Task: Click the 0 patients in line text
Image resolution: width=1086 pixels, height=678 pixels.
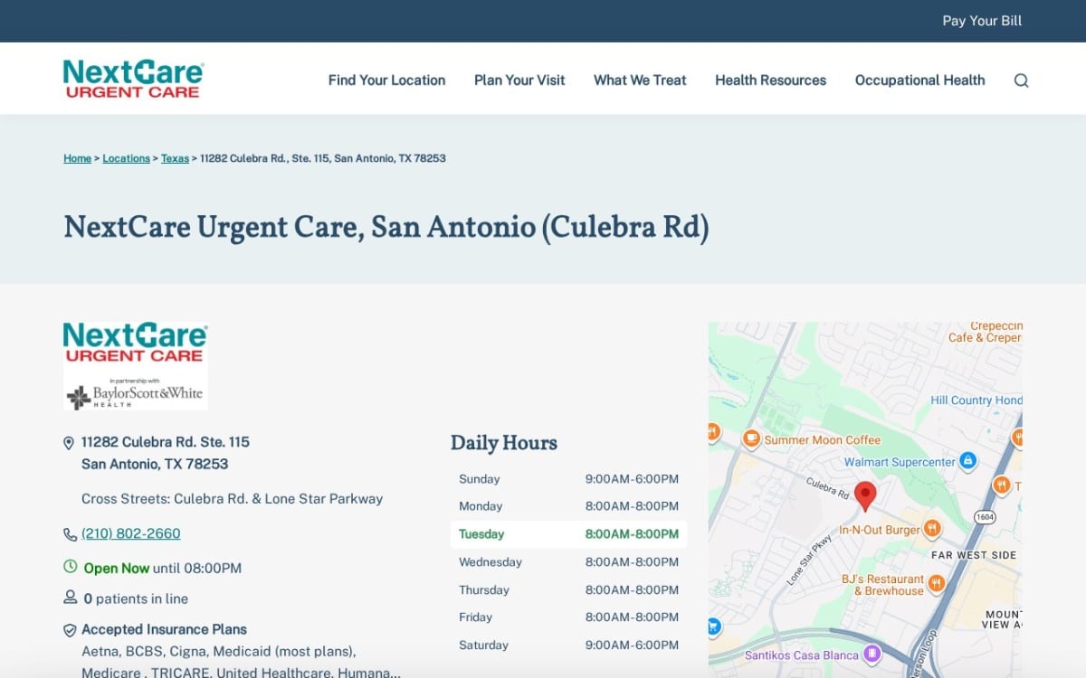Action: click(x=136, y=598)
